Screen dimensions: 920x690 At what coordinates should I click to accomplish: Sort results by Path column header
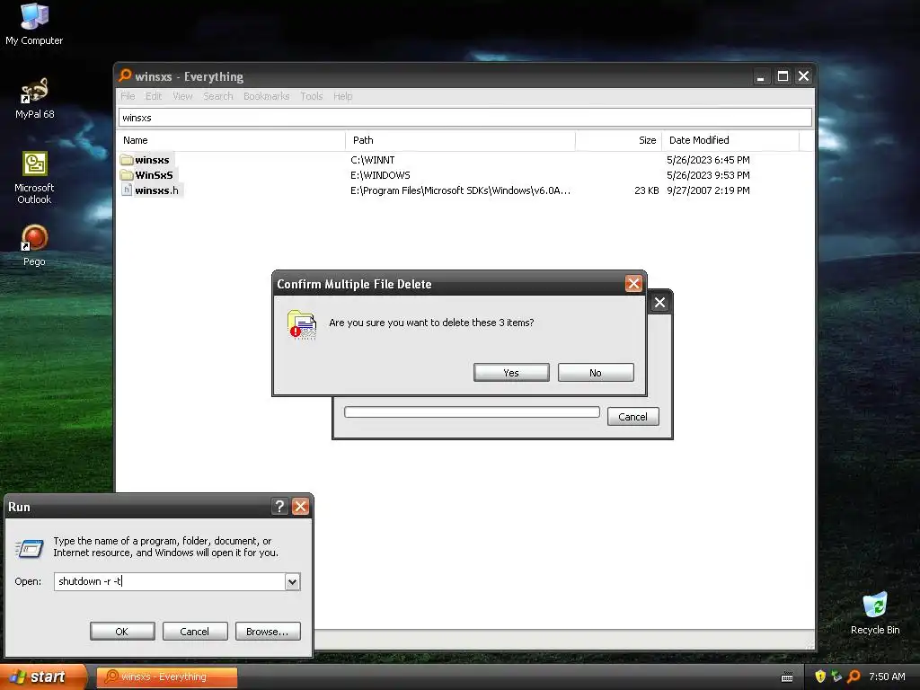tap(461, 140)
